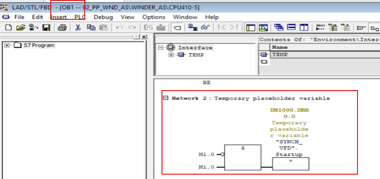Expand the S7 Program tree node

pyautogui.click(x=7, y=45)
